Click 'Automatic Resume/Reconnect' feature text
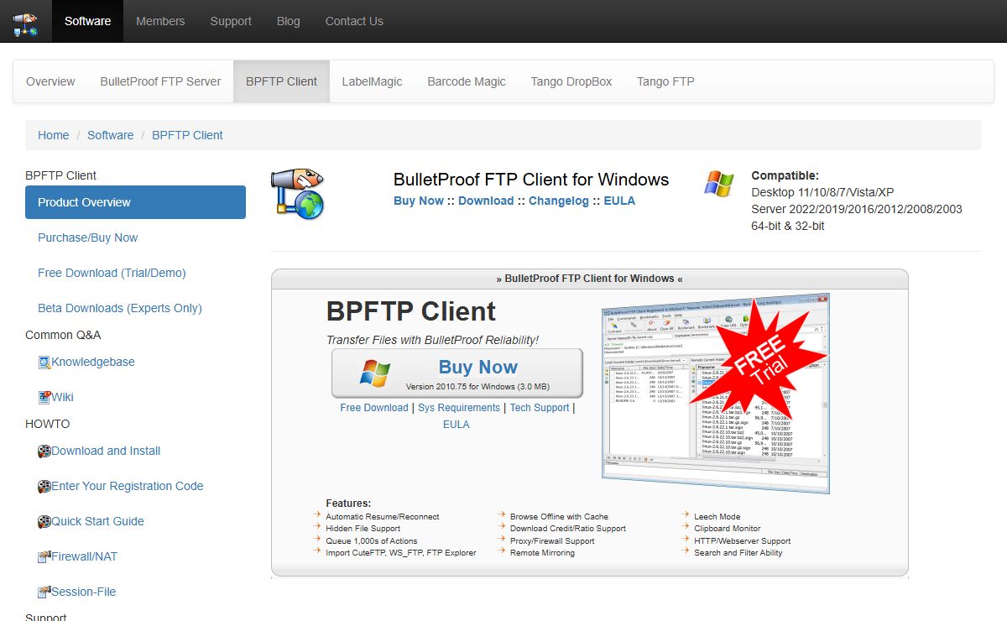 (x=383, y=517)
